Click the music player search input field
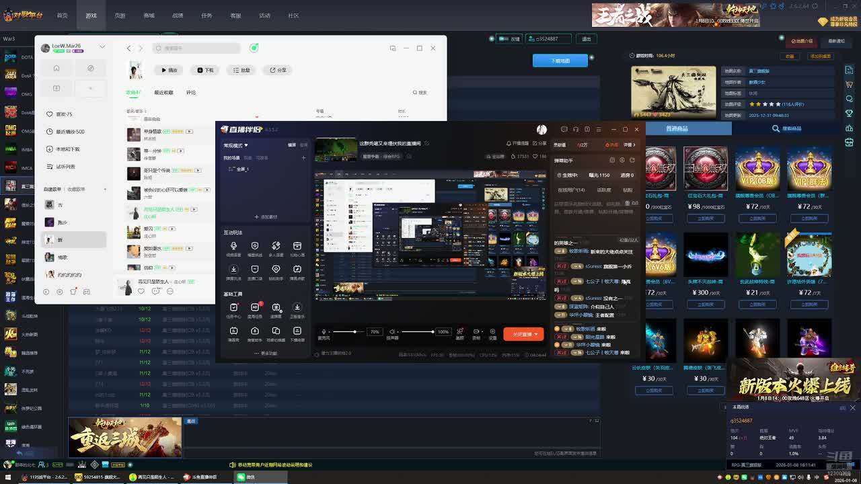The image size is (861, 484). (x=196, y=48)
